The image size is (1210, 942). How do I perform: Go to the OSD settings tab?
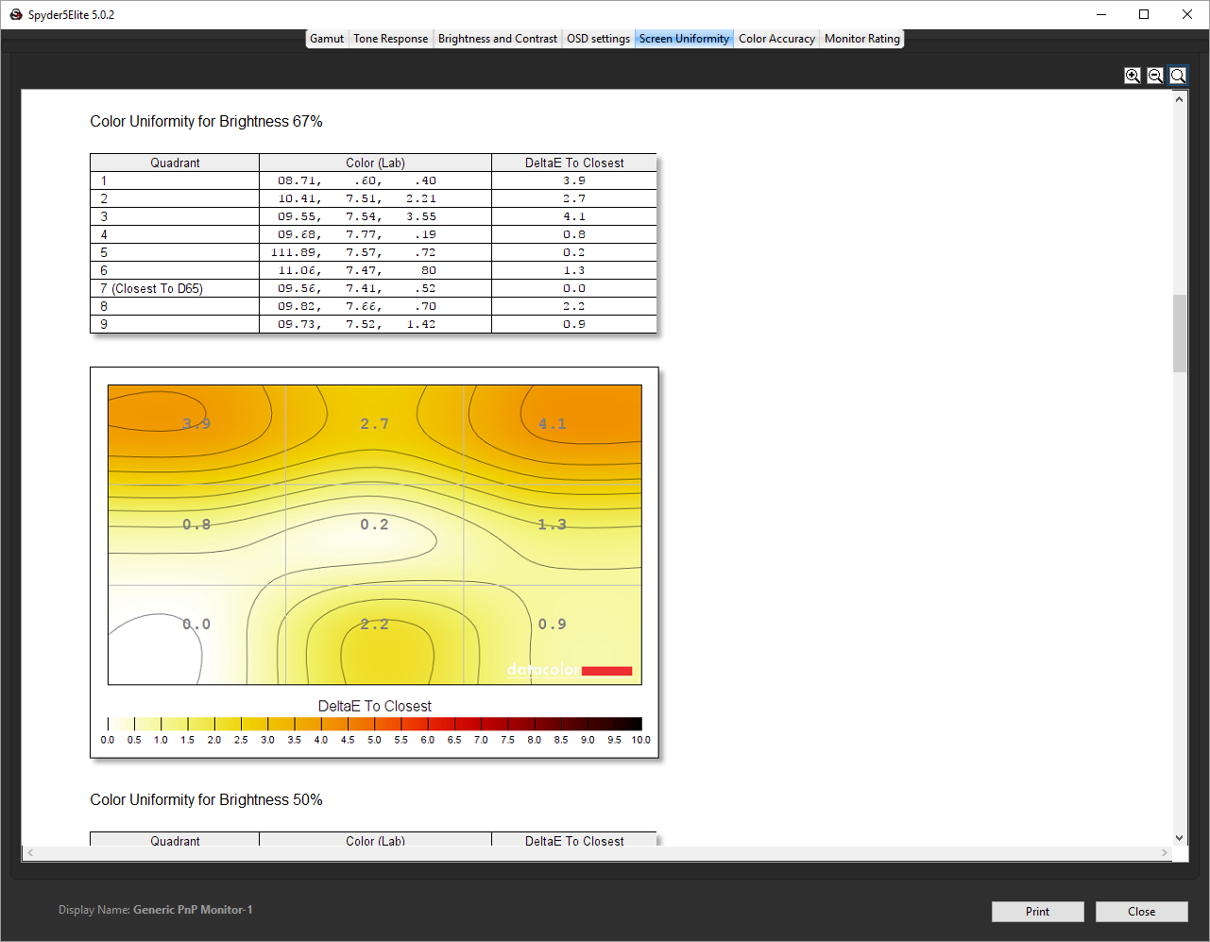598,39
